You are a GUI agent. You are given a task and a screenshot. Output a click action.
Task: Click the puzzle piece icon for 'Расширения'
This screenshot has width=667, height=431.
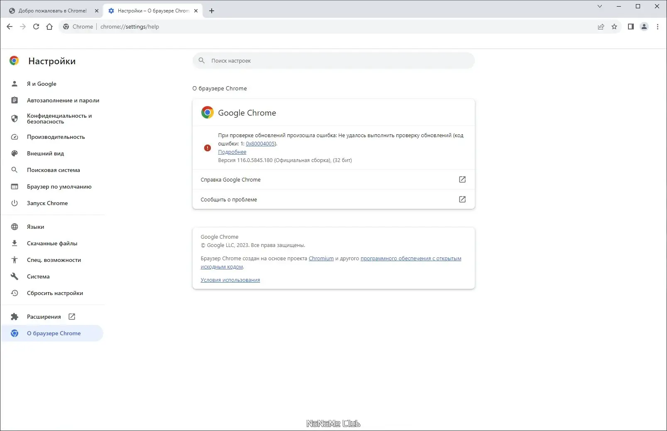click(15, 317)
